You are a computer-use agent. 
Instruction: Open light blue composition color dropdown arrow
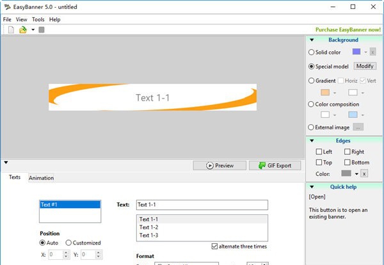point(363,115)
